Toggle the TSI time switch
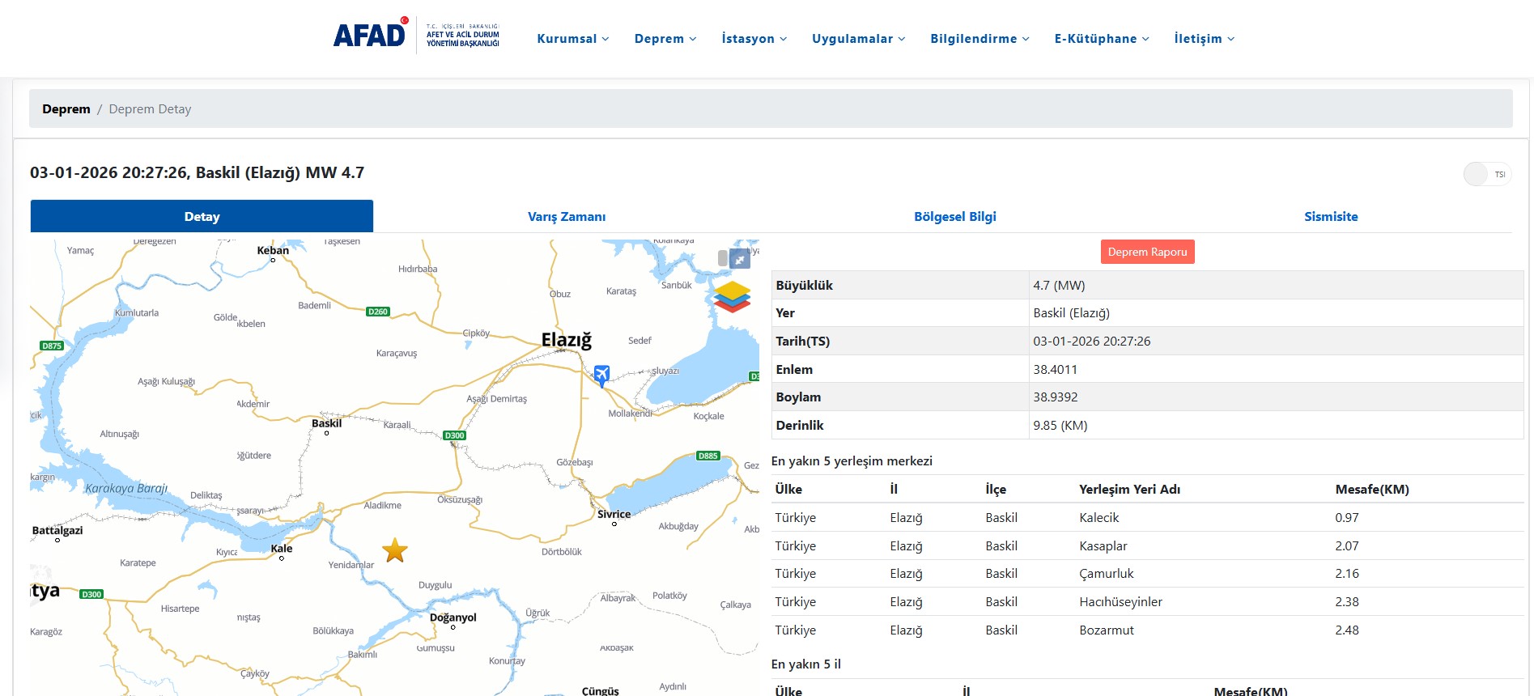This screenshot has height=696, width=1534. click(1486, 174)
